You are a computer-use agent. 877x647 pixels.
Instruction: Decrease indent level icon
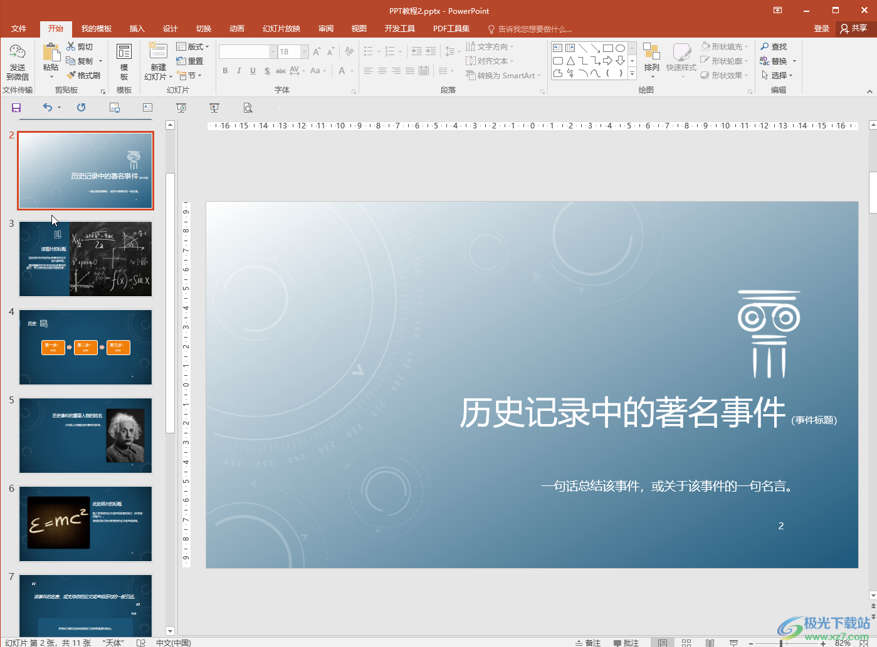(417, 51)
